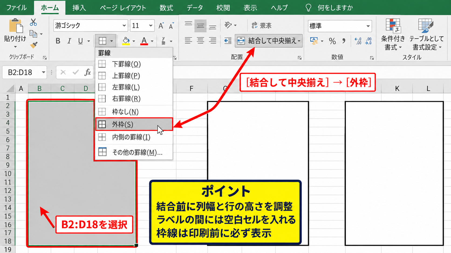Viewport: 451px width, 253px height.
Task: Click the accounting currency format icon
Action: tap(314, 41)
